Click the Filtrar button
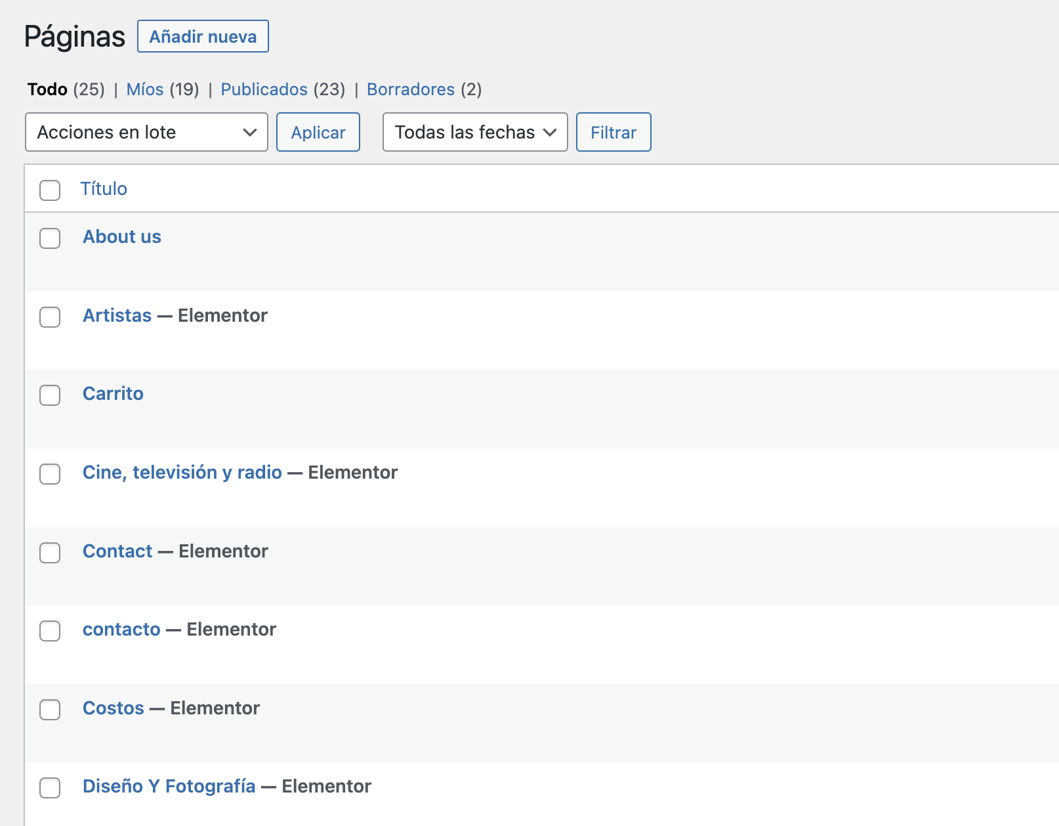Viewport: 1059px width, 826px height. coord(613,132)
